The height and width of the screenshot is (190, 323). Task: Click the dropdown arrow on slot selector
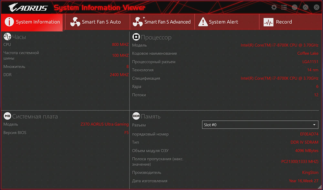point(314,125)
